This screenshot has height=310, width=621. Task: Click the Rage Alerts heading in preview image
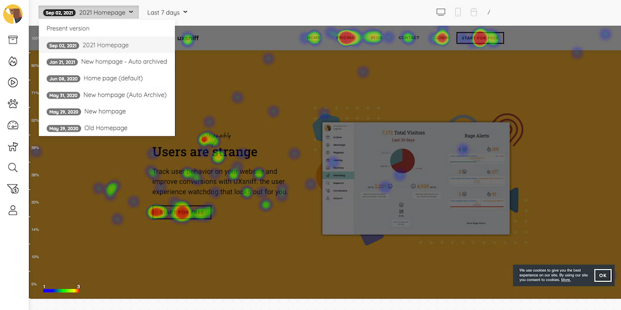[477, 136]
